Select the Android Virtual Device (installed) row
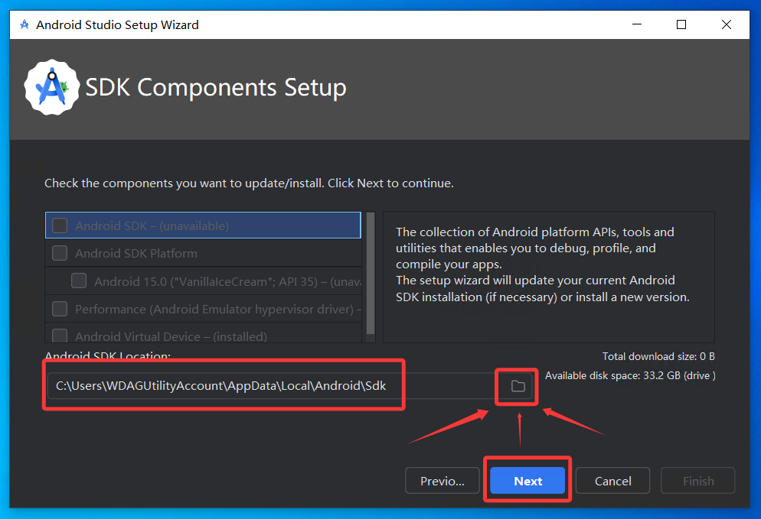 pyautogui.click(x=171, y=336)
